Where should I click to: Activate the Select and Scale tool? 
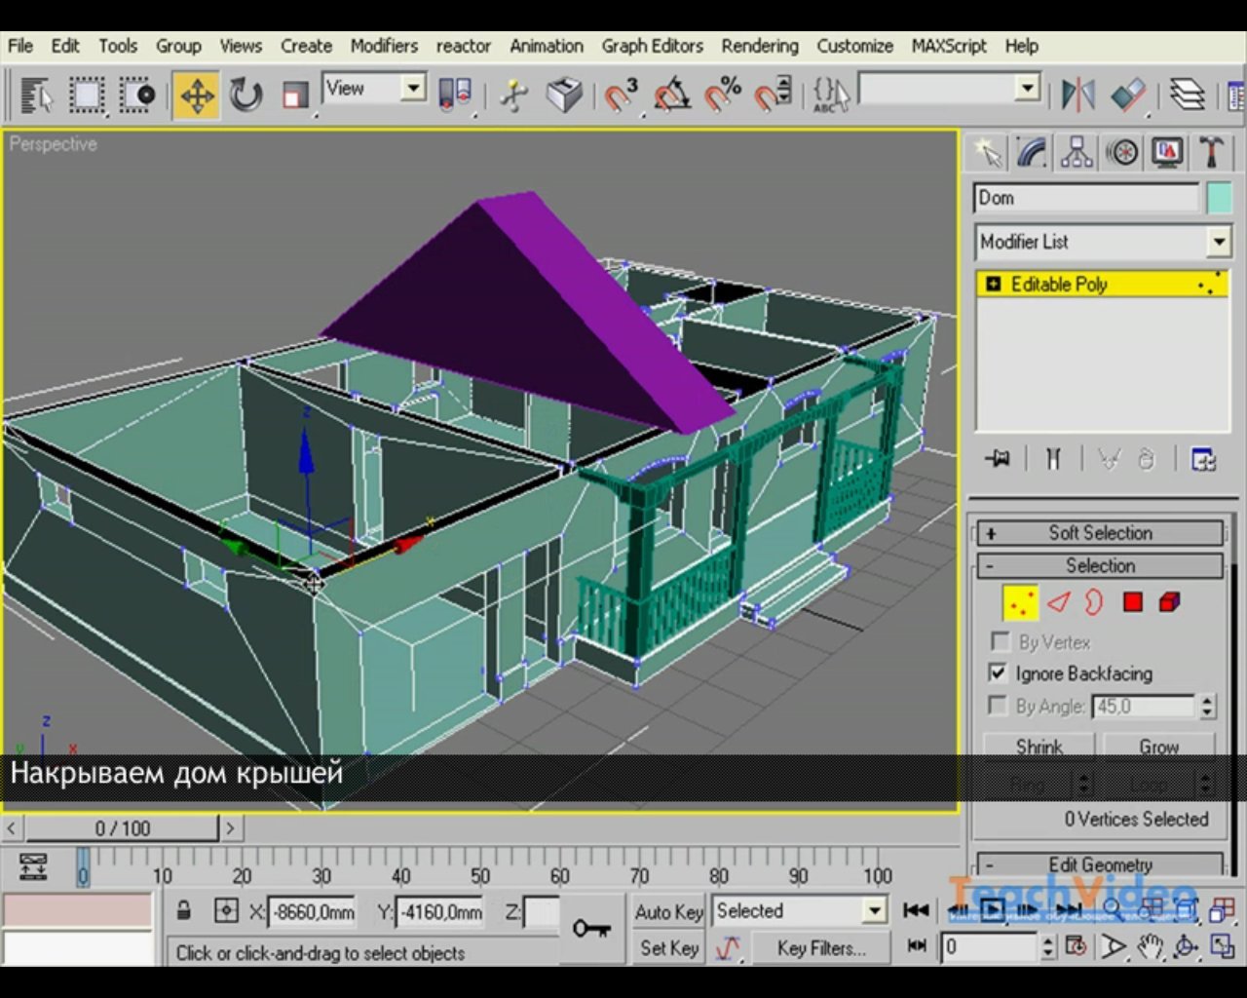coord(294,96)
